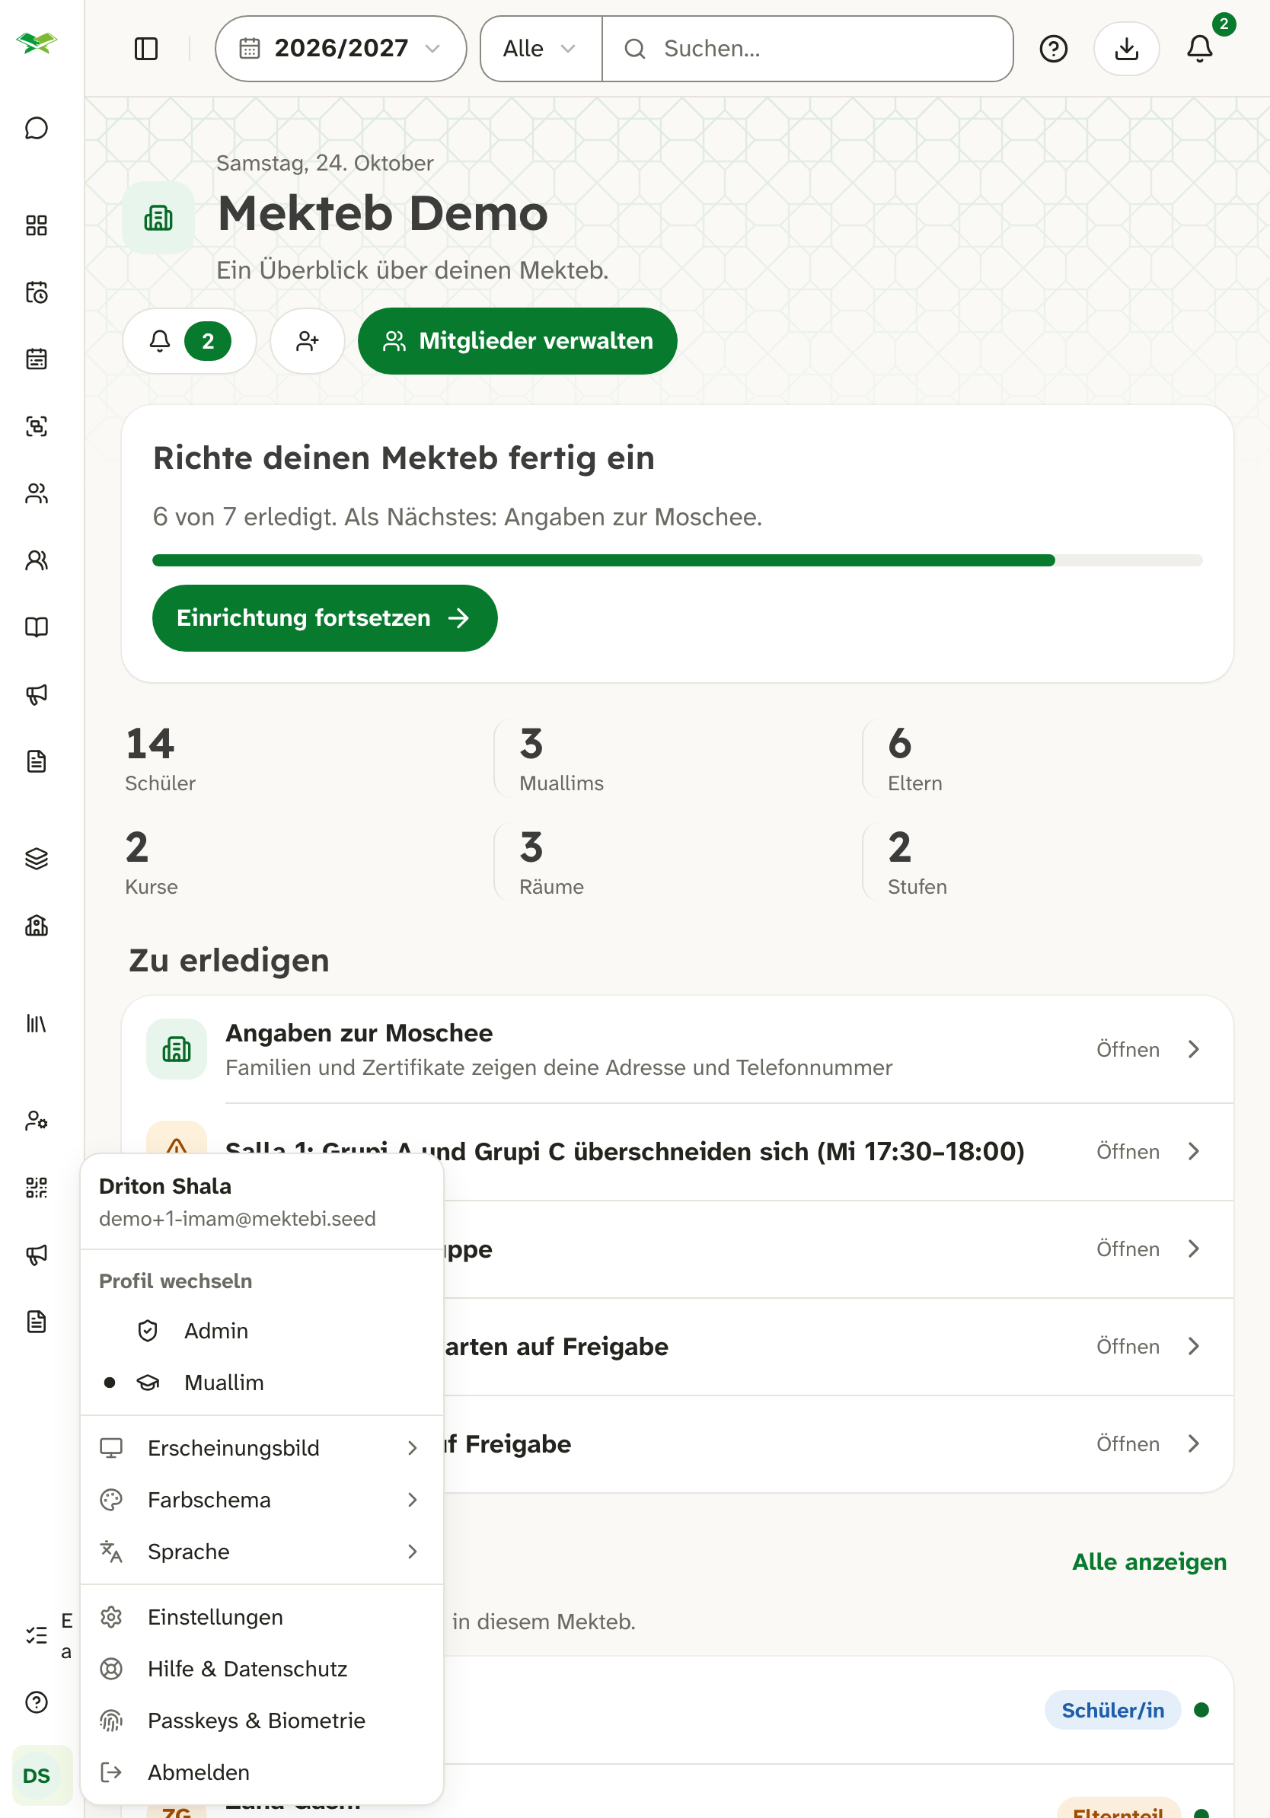Viewport: 1270px width, 1818px height.
Task: Click Einrichtung fortsetzen button
Action: [324, 617]
